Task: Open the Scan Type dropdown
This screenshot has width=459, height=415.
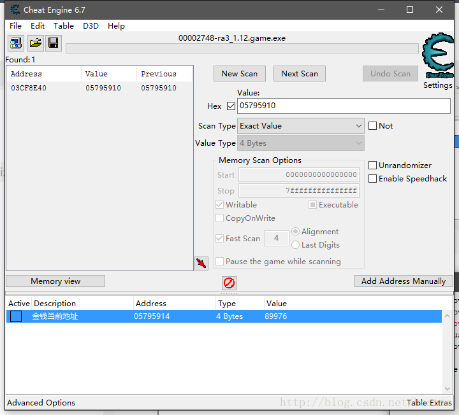Action: [x=301, y=126]
